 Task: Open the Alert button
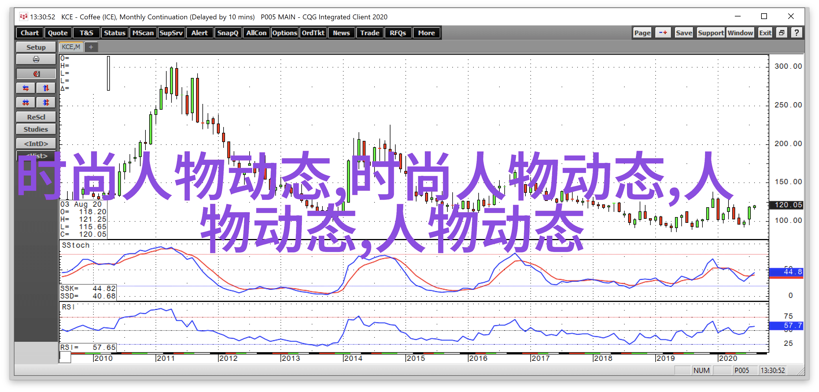coord(199,33)
